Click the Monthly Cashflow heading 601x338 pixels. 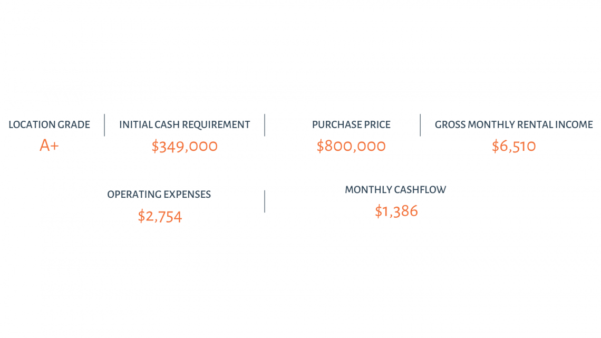pos(395,190)
